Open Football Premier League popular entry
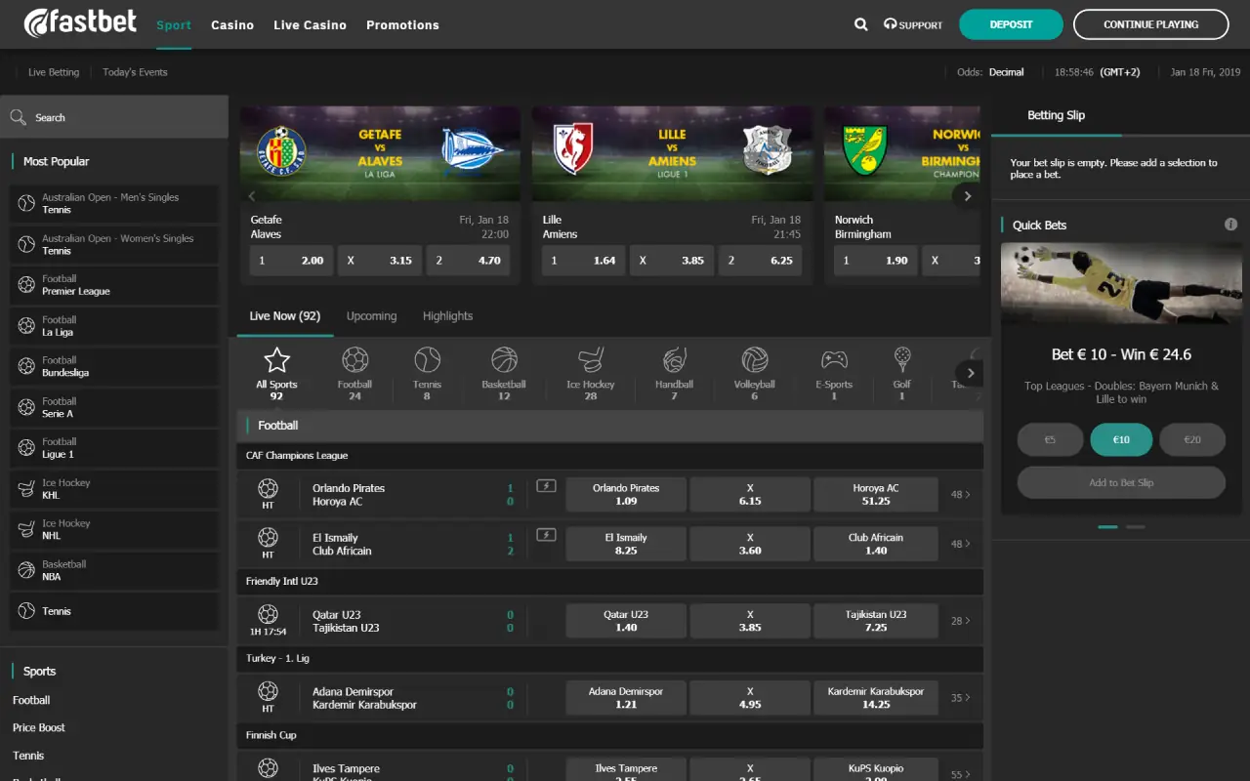Viewport: 1250px width, 781px height. tap(114, 285)
